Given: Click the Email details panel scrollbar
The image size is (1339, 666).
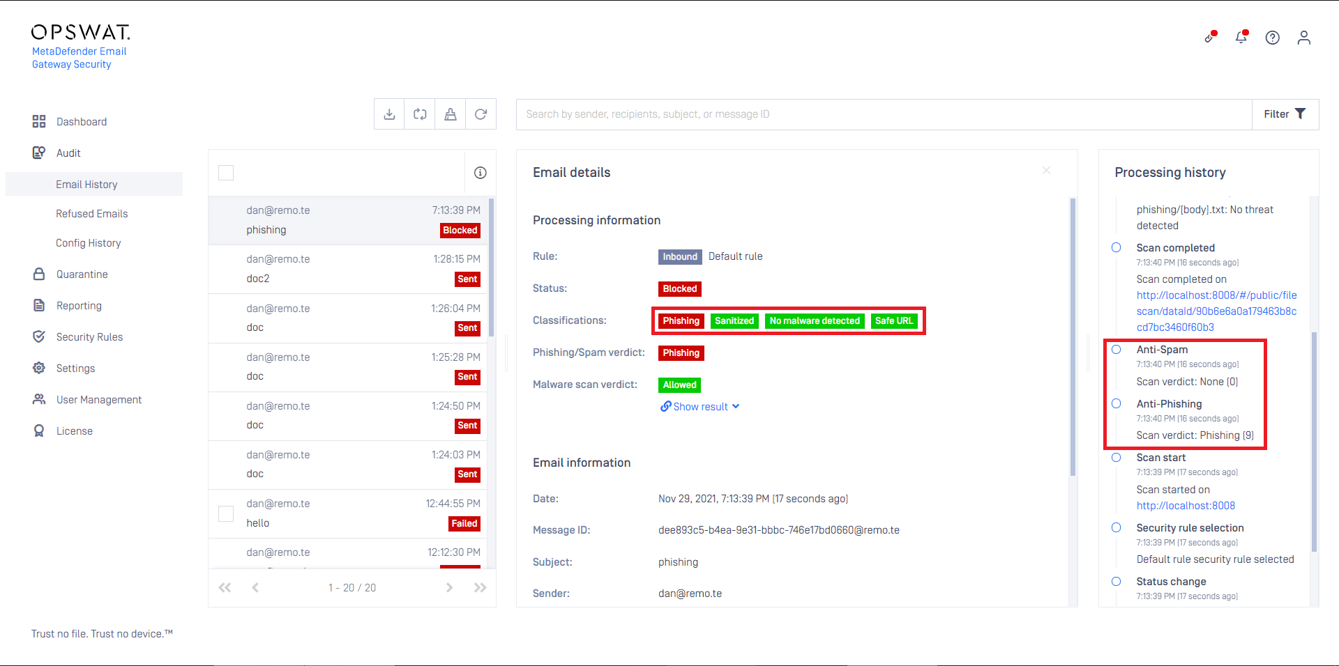Looking at the screenshot, I should (1073, 337).
